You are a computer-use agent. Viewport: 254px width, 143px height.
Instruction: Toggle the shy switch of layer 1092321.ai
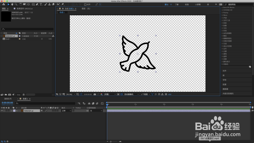42,111
